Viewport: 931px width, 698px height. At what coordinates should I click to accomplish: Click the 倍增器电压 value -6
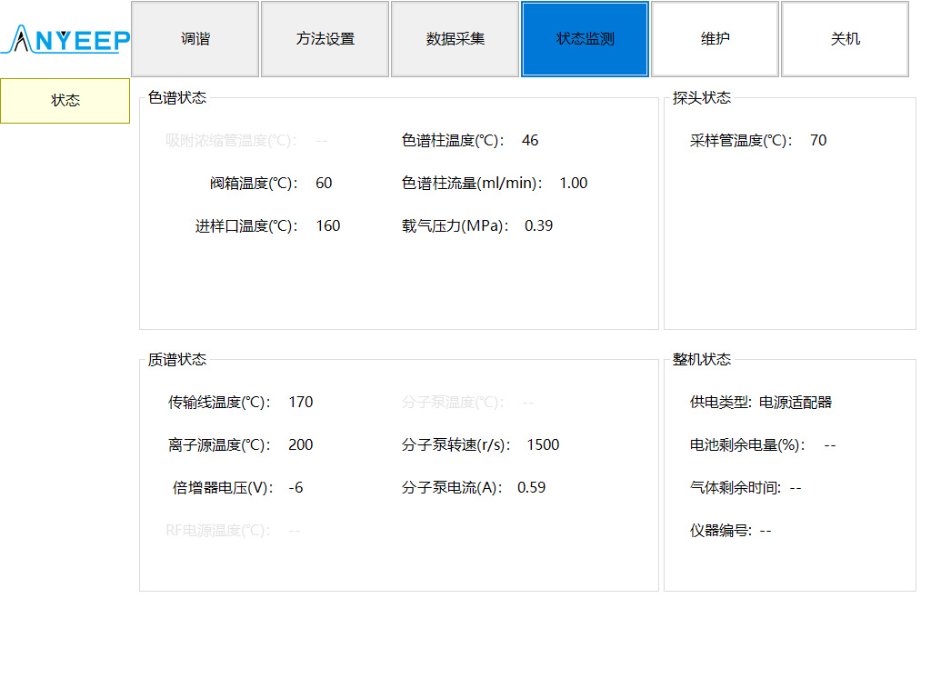click(x=295, y=488)
